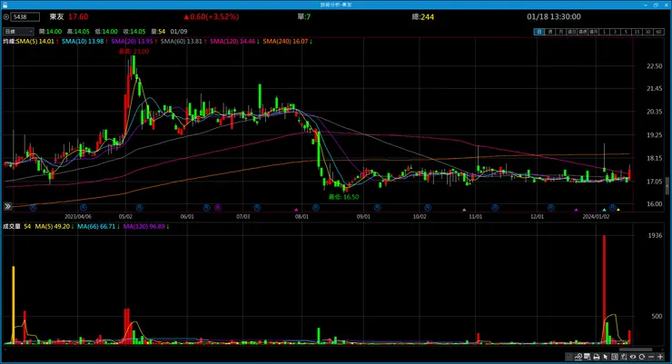Click the blue circle marker after 09/01
The image size is (672, 364).
coord(377,207)
